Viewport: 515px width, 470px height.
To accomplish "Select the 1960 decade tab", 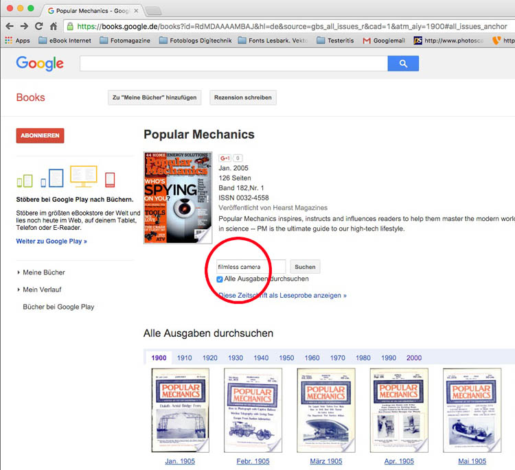I will (x=312, y=357).
